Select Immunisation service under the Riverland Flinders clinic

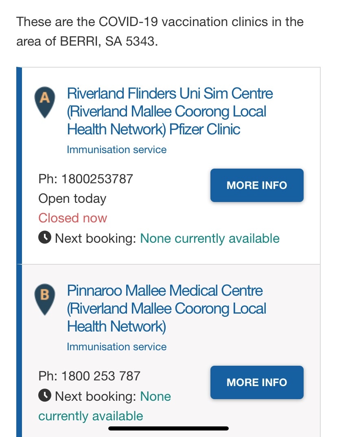pyautogui.click(x=116, y=149)
